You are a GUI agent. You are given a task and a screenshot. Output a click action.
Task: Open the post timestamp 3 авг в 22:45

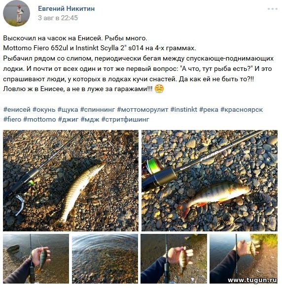coord(58,18)
